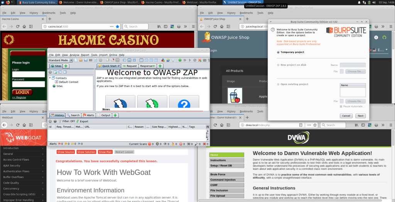Switch to the Alerts tab in ZAP
The height and width of the screenshot is (202, 395).
click(88, 115)
